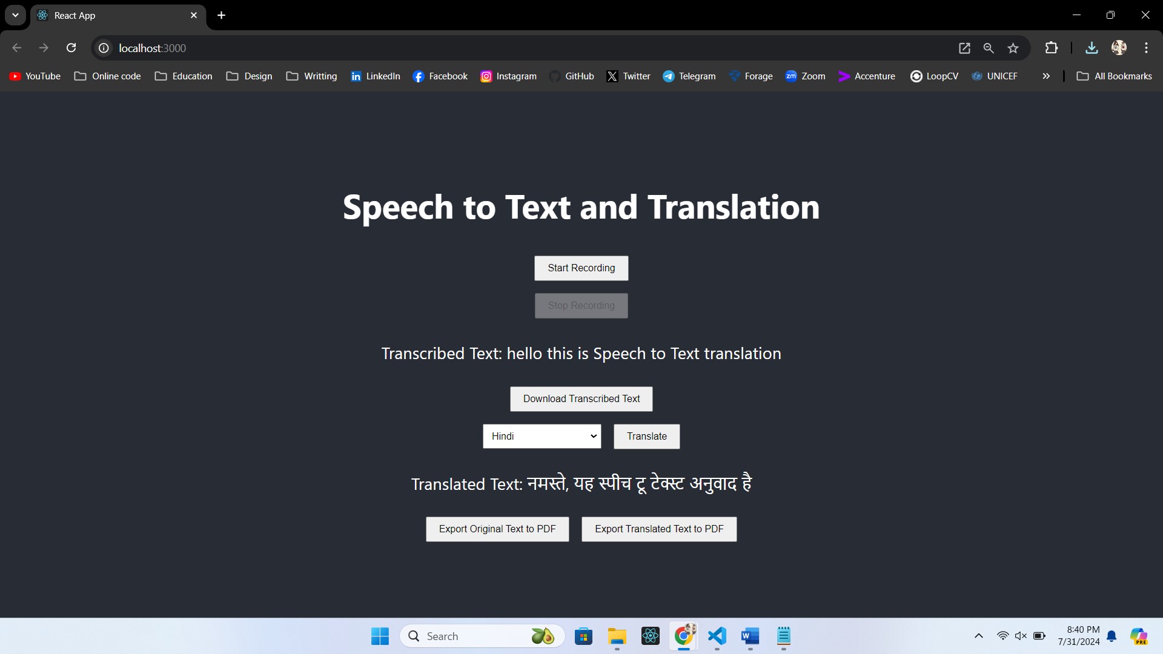
Task: Show hidden bookmarks with the chevron arrow
Action: point(1046,76)
